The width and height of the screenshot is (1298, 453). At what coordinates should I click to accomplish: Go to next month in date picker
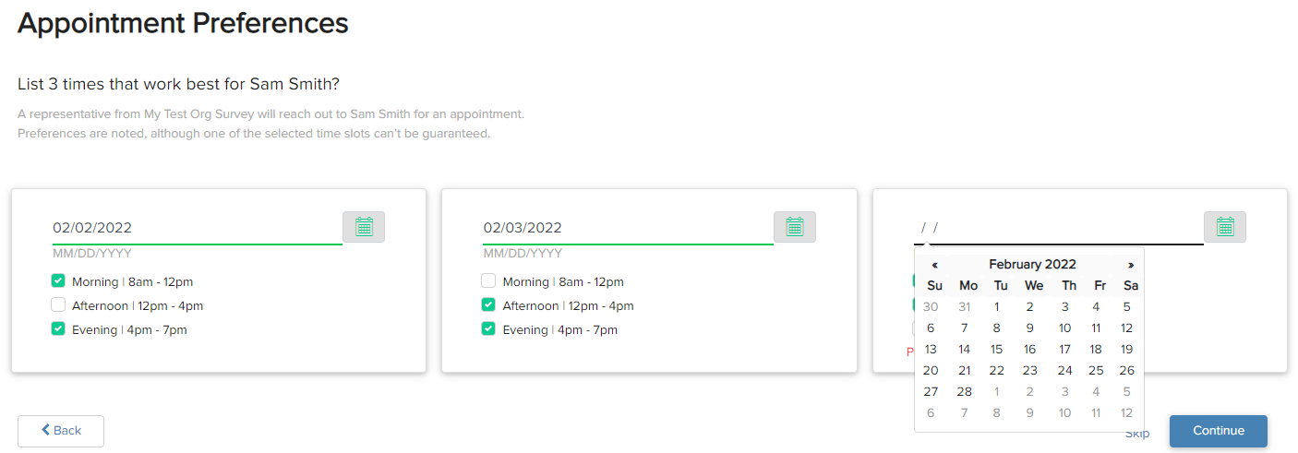point(1131,265)
